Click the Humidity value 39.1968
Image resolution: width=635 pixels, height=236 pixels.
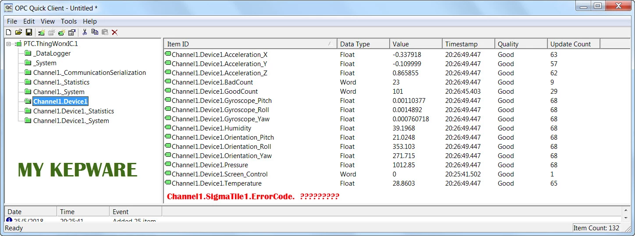[404, 128]
